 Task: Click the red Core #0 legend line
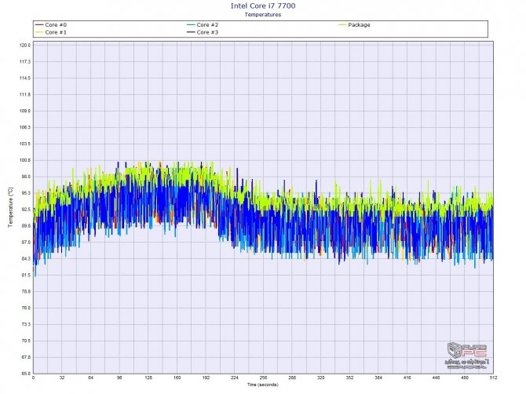coord(39,25)
